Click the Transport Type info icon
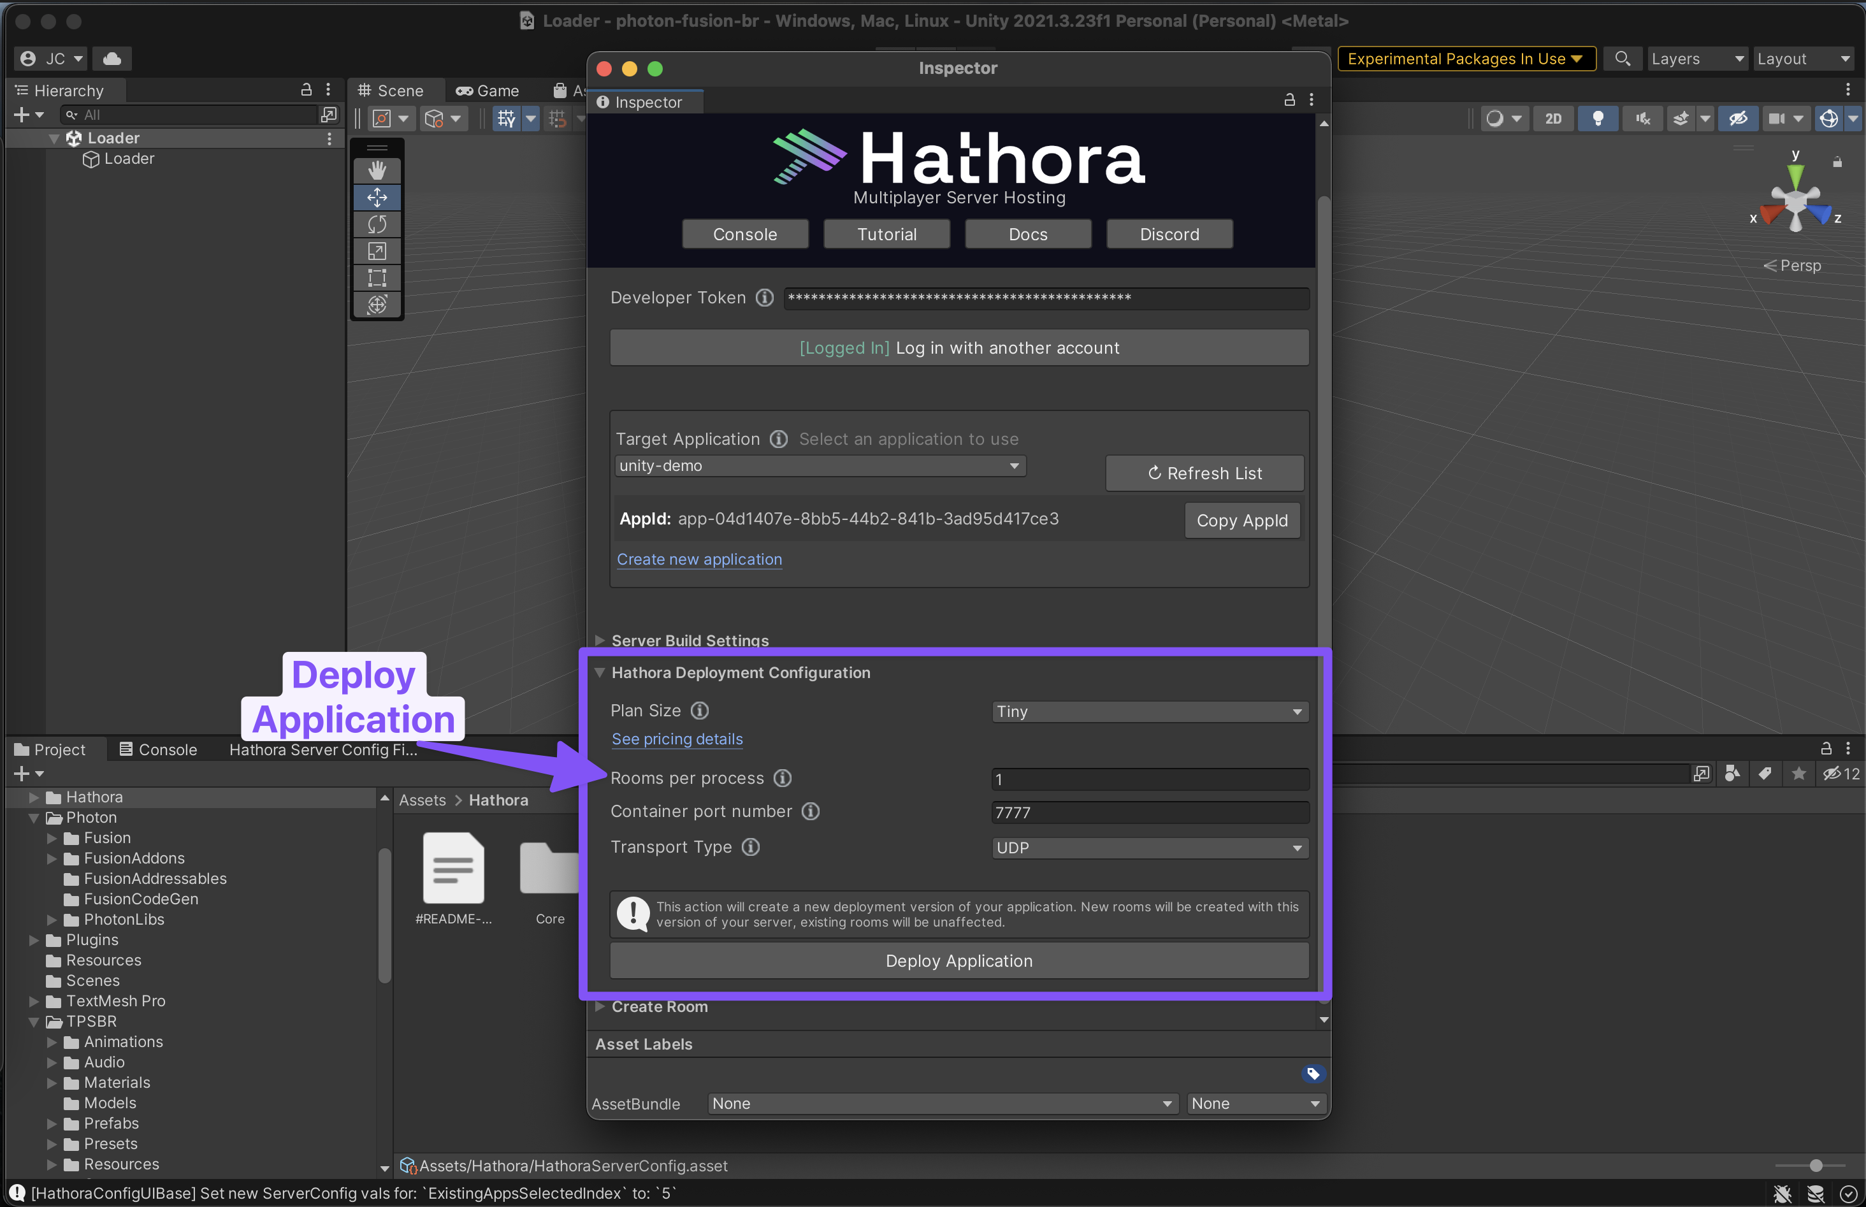Viewport: 1866px width, 1207px height. [x=750, y=847]
